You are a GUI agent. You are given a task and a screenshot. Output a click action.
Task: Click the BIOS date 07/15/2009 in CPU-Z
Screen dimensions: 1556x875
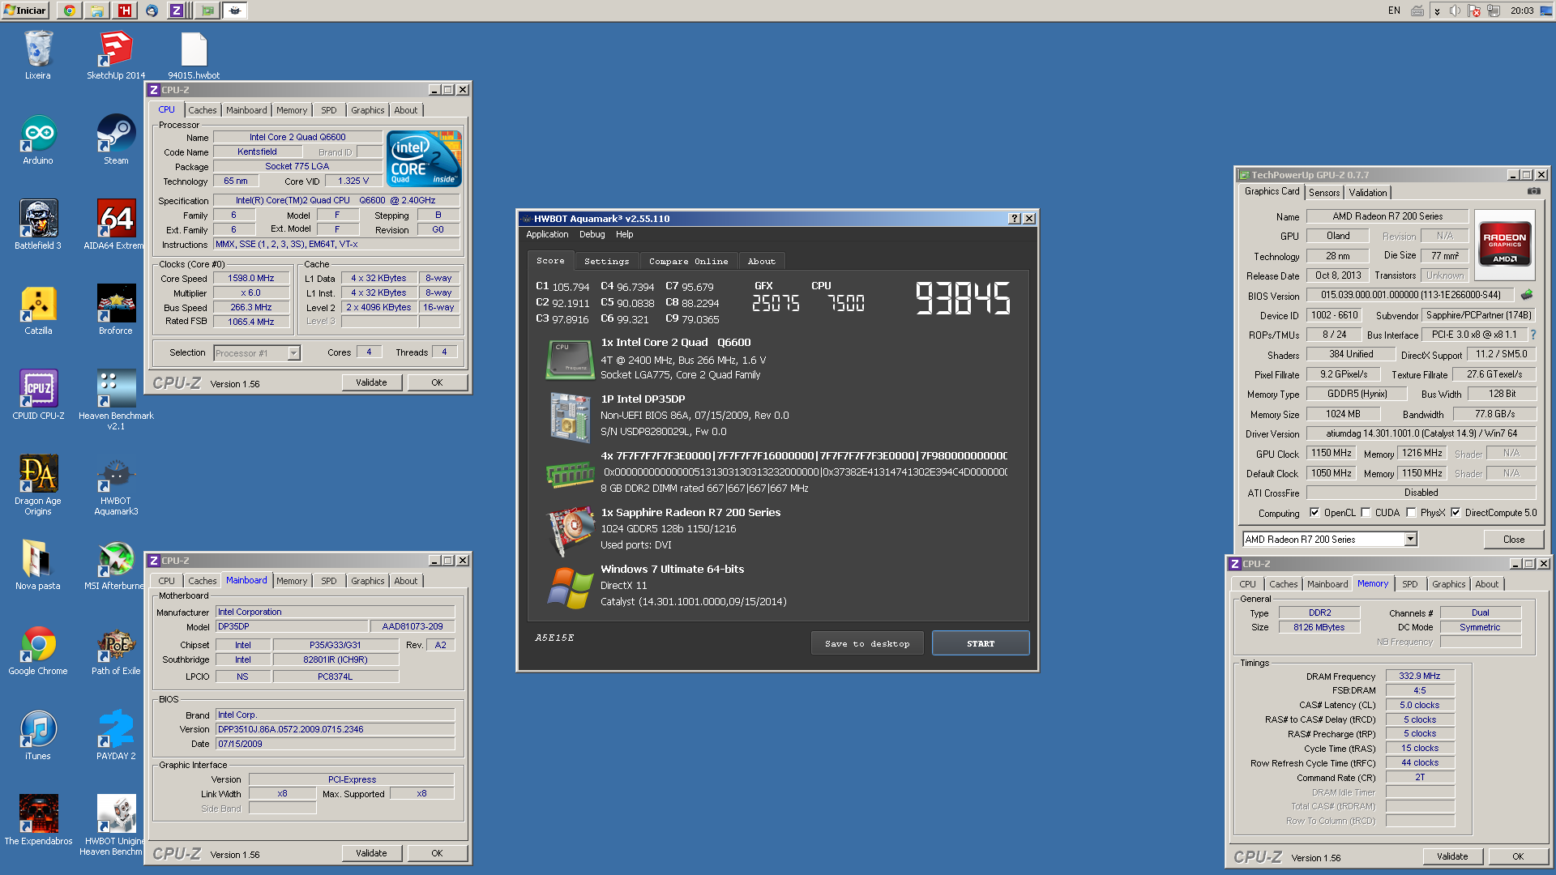tap(335, 744)
